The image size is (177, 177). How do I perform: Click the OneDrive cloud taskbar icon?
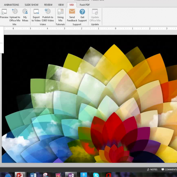[8, 175]
